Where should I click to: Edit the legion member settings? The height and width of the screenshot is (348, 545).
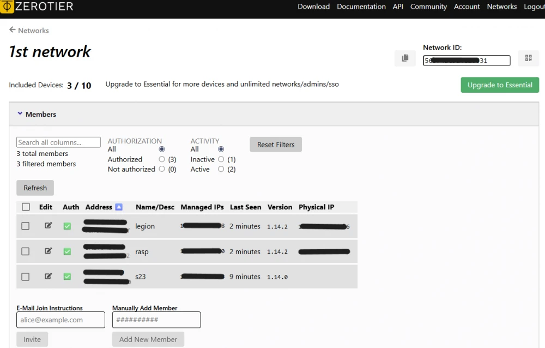pyautogui.click(x=49, y=225)
